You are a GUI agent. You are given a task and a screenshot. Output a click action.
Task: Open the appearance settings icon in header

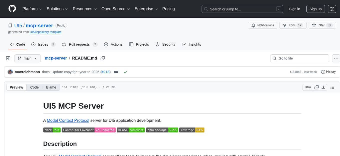pyautogui.click(x=332, y=9)
